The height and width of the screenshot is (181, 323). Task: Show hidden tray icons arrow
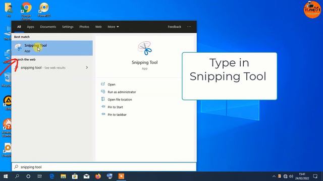[274, 176]
